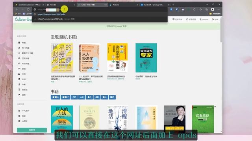Close the Heimdall browser tab
The height and width of the screenshot is (141, 252).
(74, 5)
